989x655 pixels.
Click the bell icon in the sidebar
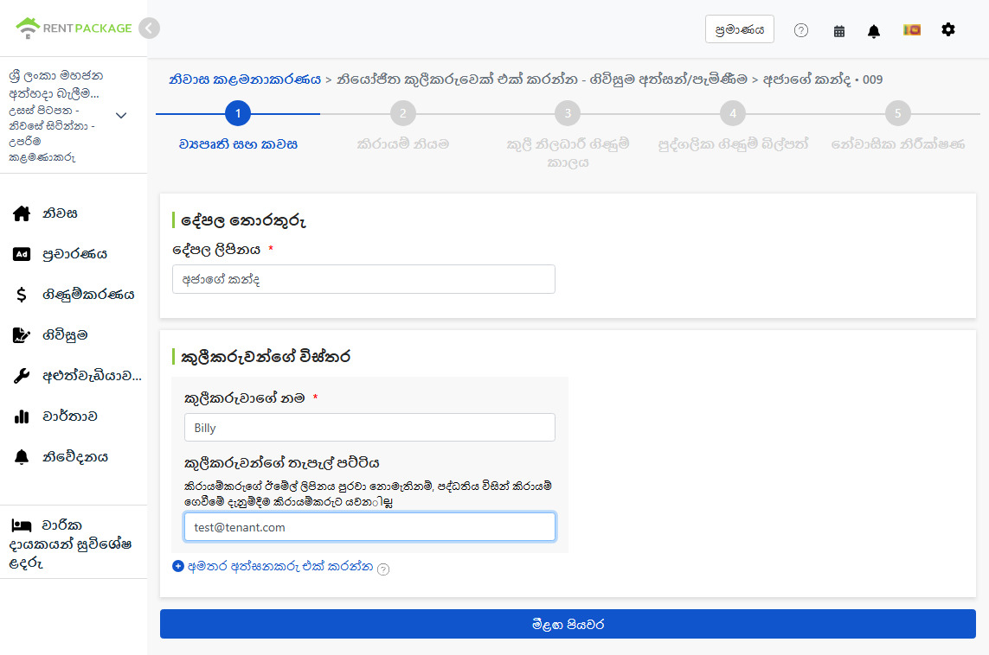point(22,456)
